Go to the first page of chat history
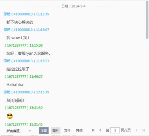 coord(93,131)
